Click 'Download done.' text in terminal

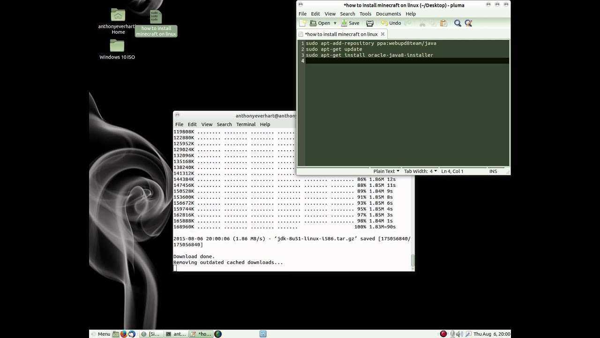coord(194,256)
